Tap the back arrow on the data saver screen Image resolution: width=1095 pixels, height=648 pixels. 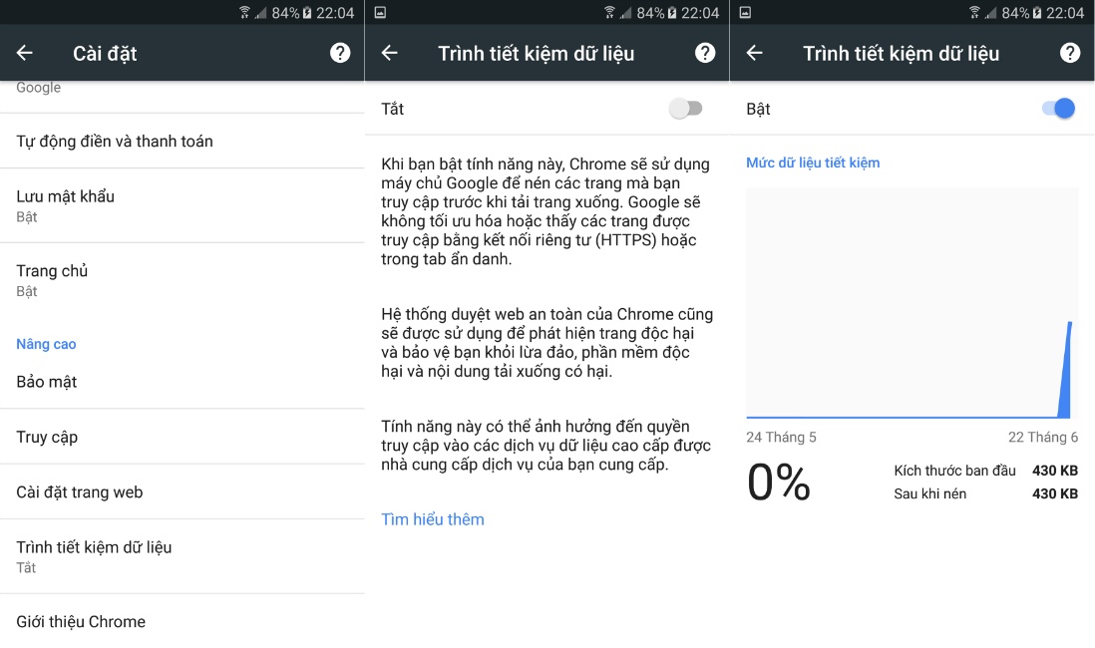click(x=389, y=53)
